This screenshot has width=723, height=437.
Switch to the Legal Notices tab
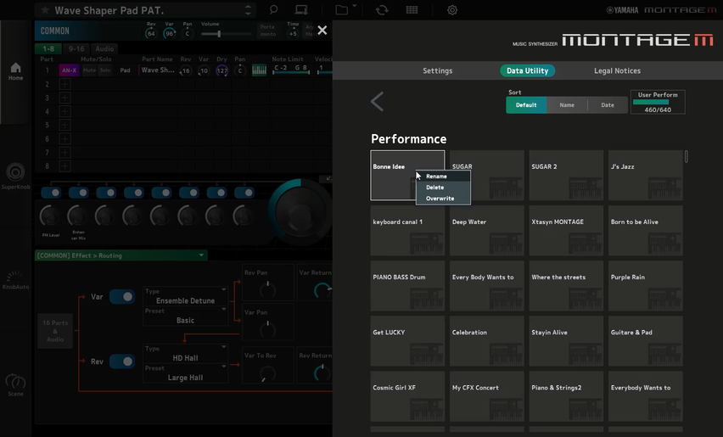point(617,71)
